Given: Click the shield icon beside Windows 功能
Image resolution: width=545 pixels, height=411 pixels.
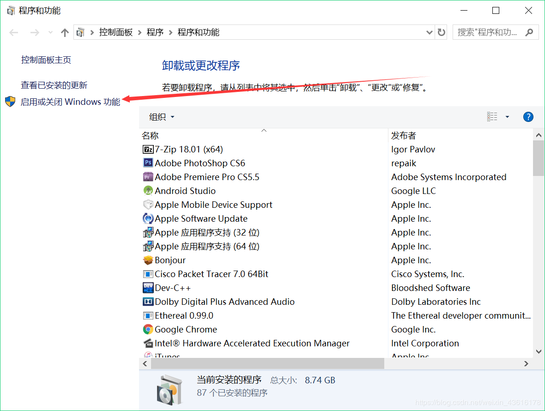Looking at the screenshot, I should click(10, 102).
